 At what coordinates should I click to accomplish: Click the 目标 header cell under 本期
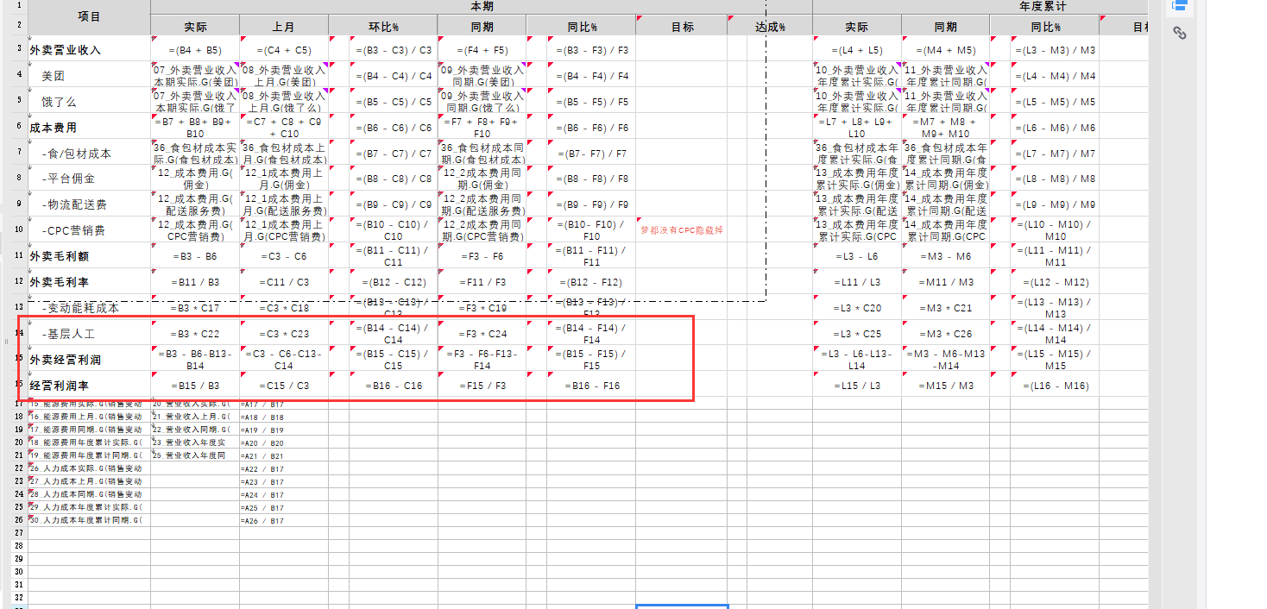[682, 27]
